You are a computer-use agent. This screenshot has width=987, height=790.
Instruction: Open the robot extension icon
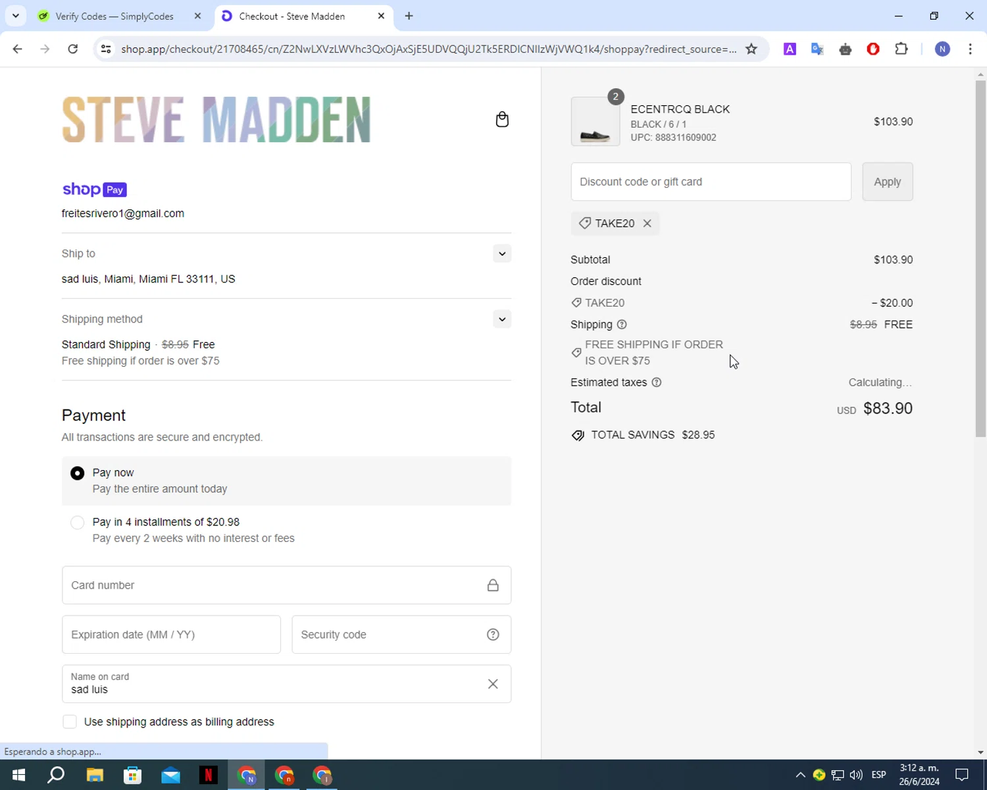coord(846,49)
